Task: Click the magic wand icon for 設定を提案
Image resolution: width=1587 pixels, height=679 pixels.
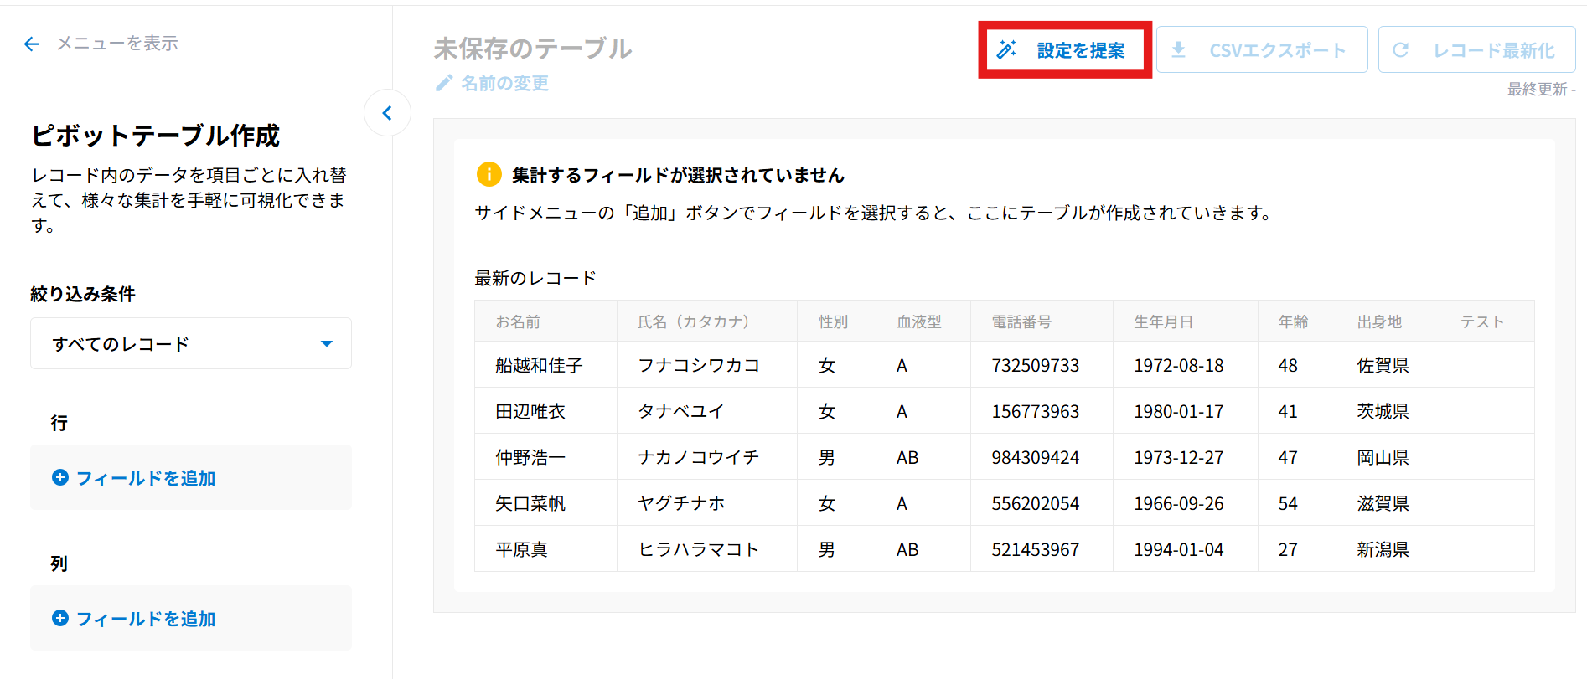Action: click(x=1006, y=50)
